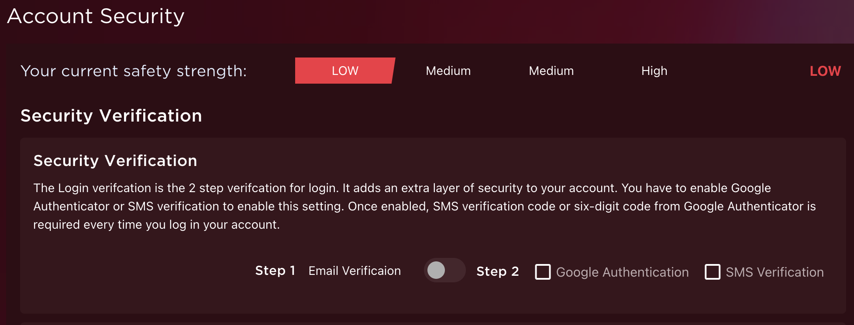Click description line starting 'The Login verifcation'
This screenshot has height=325, width=854.
(x=402, y=188)
